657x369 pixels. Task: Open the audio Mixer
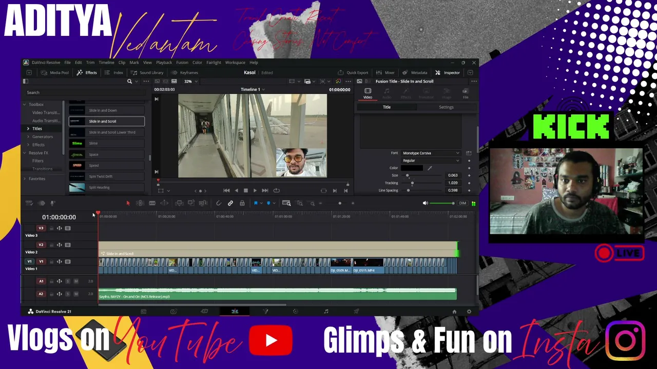coord(385,73)
